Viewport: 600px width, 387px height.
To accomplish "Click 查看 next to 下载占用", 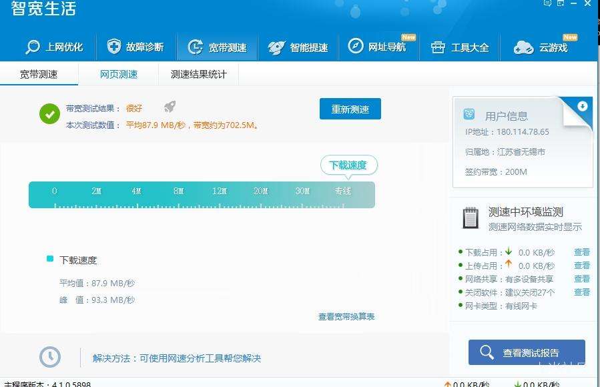I will coord(582,252).
